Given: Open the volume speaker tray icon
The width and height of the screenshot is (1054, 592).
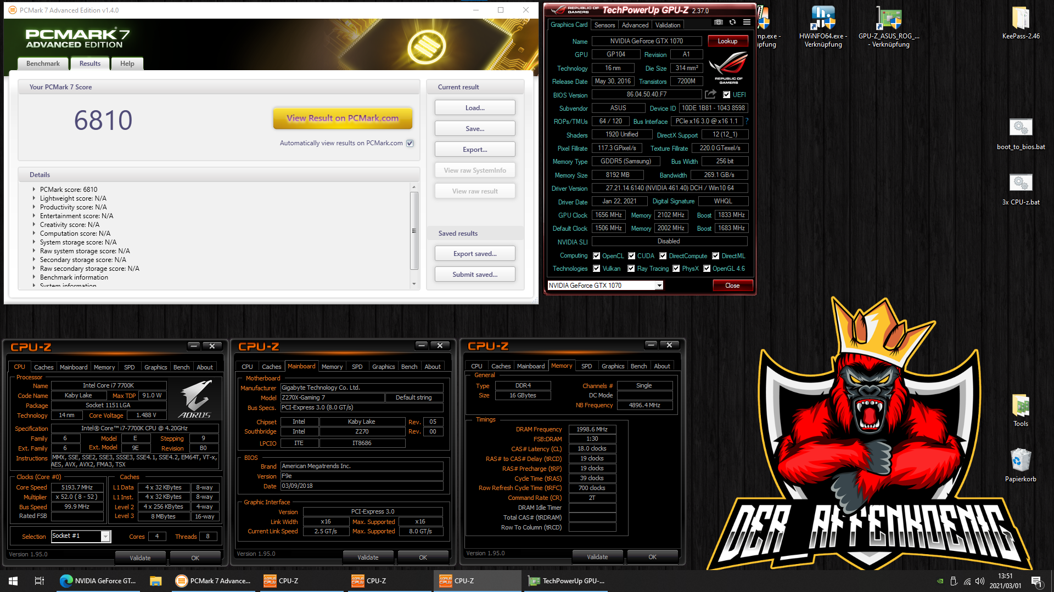Looking at the screenshot, I should (x=980, y=581).
